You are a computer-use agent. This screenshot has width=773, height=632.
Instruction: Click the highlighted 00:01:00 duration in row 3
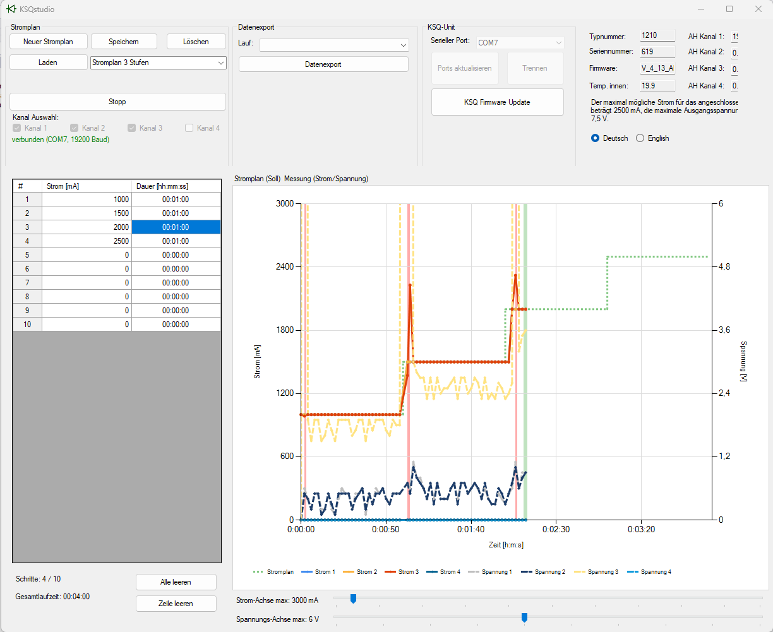[x=176, y=227]
